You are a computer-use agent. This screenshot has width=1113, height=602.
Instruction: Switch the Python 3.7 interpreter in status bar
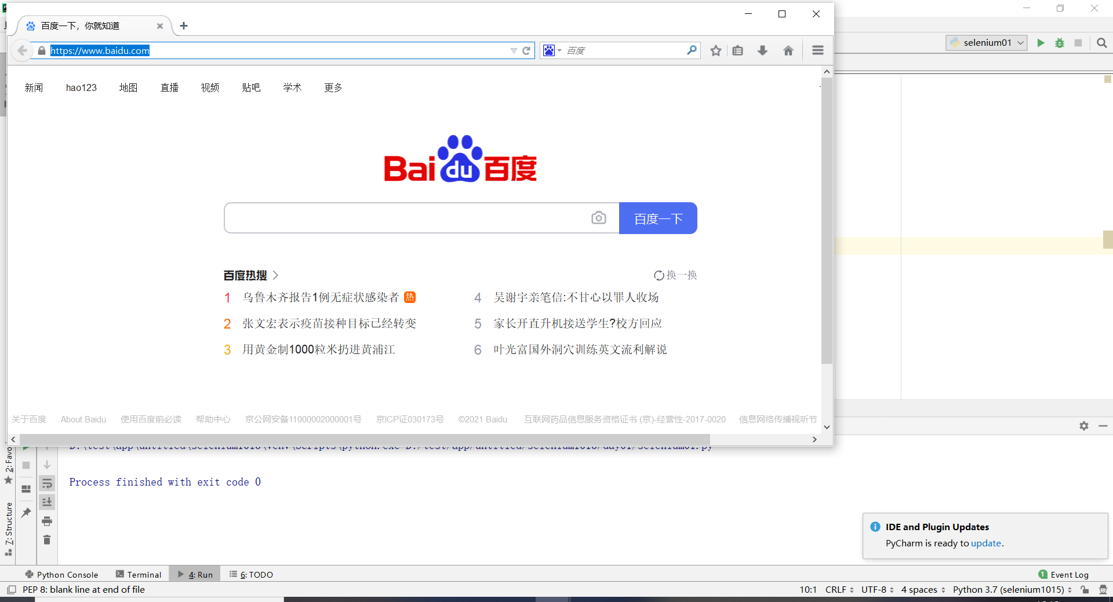point(1012,590)
